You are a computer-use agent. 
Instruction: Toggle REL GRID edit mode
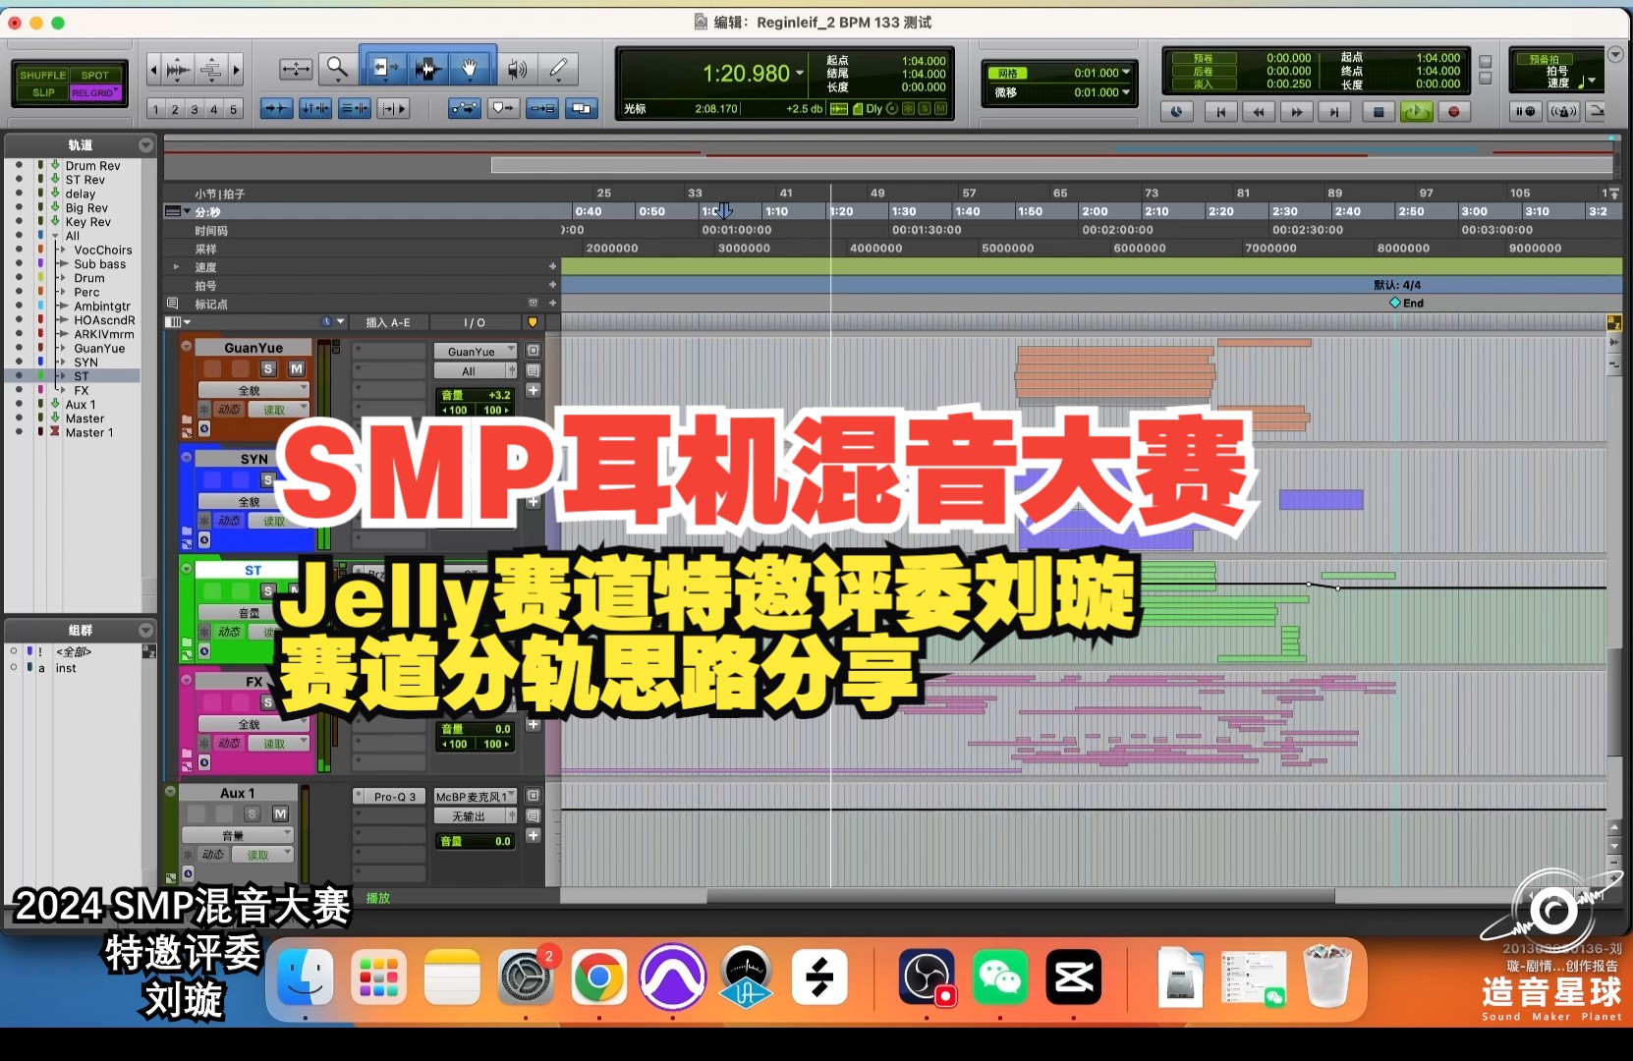pyautogui.click(x=95, y=92)
